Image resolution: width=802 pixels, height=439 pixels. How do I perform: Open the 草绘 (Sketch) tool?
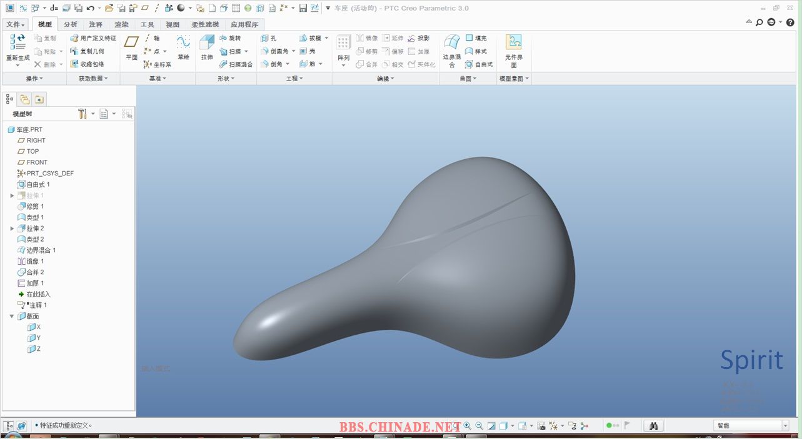point(183,47)
